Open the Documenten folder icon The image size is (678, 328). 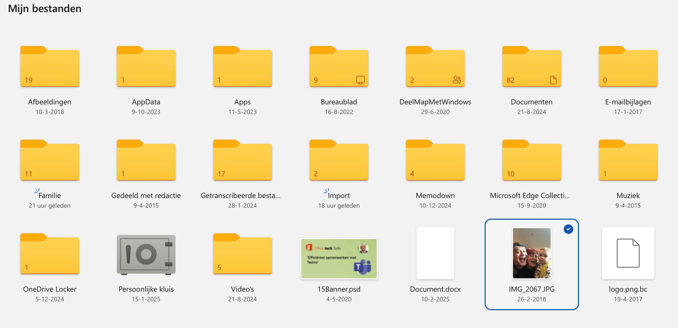(531, 67)
